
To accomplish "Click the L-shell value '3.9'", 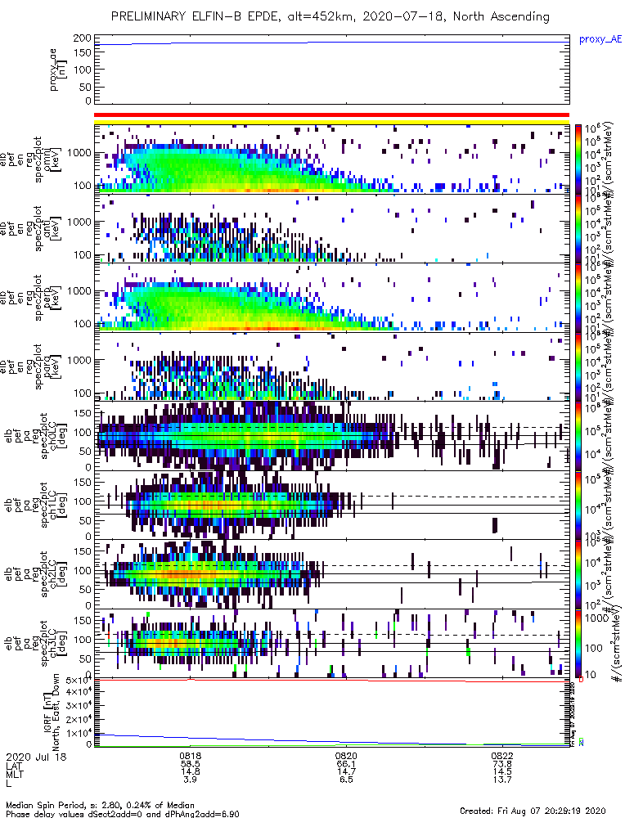I will 191,780.
